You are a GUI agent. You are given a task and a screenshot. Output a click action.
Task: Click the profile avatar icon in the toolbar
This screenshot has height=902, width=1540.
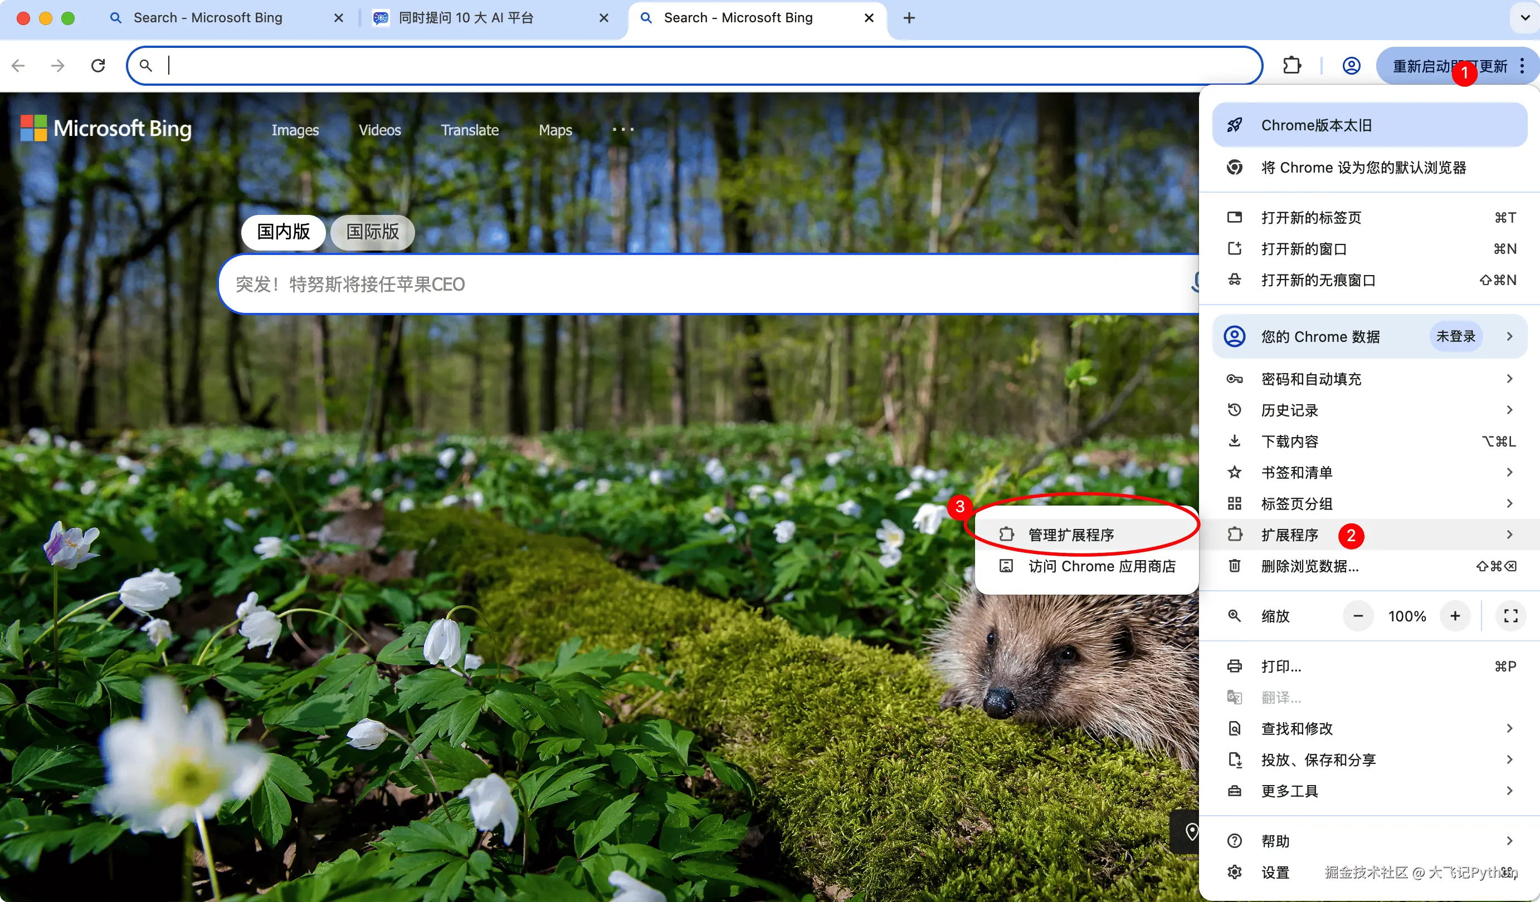[1351, 65]
